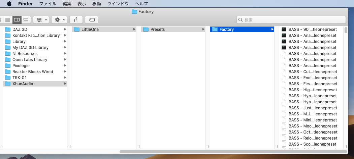The image size is (354, 159).
Task: Click the Kontakt Fac...tion Library folder icon
Action: tap(8, 35)
